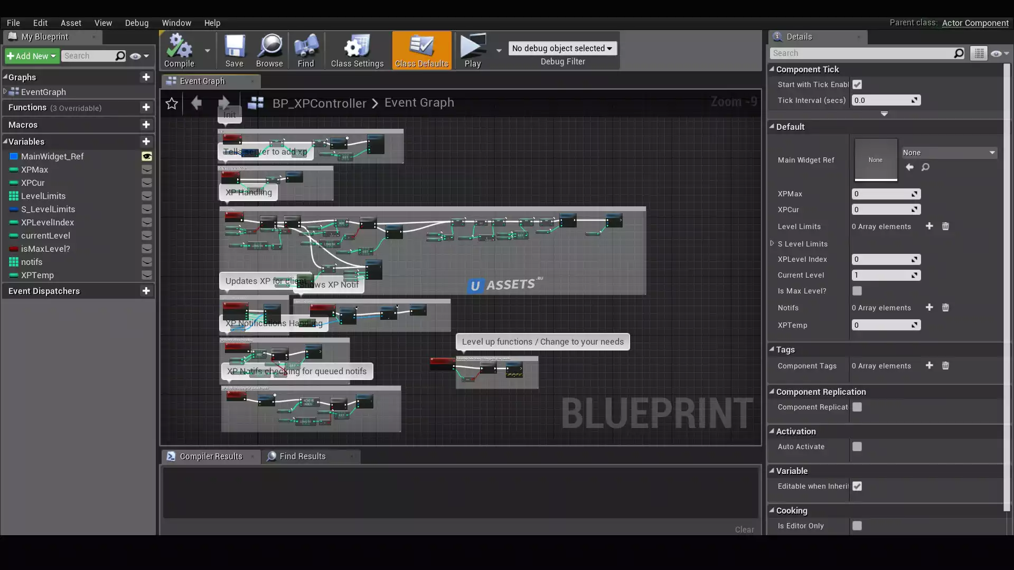The image size is (1014, 570).
Task: Click Browse in the toolbar
Action: [x=269, y=51]
